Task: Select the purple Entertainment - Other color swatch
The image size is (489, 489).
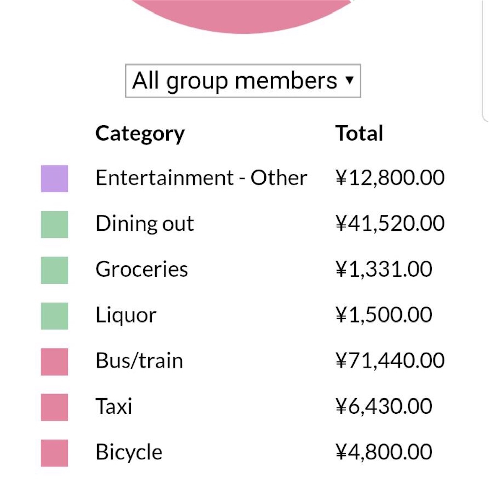Action: 54,179
